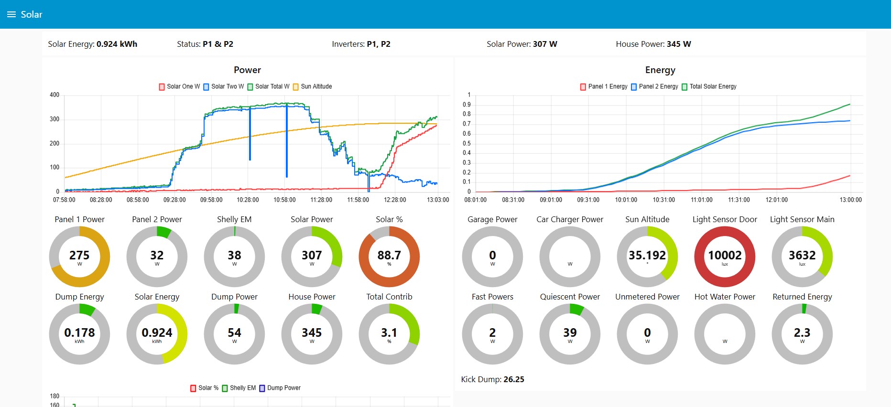
Task: Click the "House Power: 345 W" header text
Action: (653, 44)
